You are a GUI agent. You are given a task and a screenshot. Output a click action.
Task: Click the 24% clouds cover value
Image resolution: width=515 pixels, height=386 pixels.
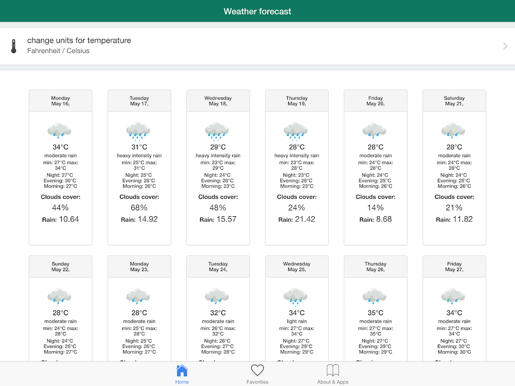(x=297, y=208)
